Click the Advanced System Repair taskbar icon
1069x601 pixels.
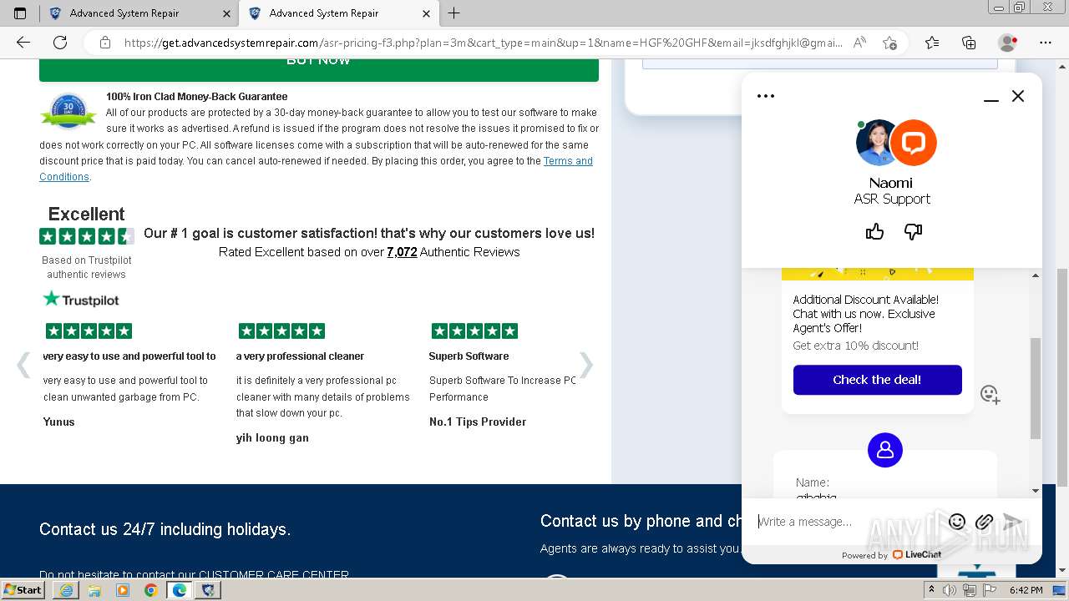(208, 590)
